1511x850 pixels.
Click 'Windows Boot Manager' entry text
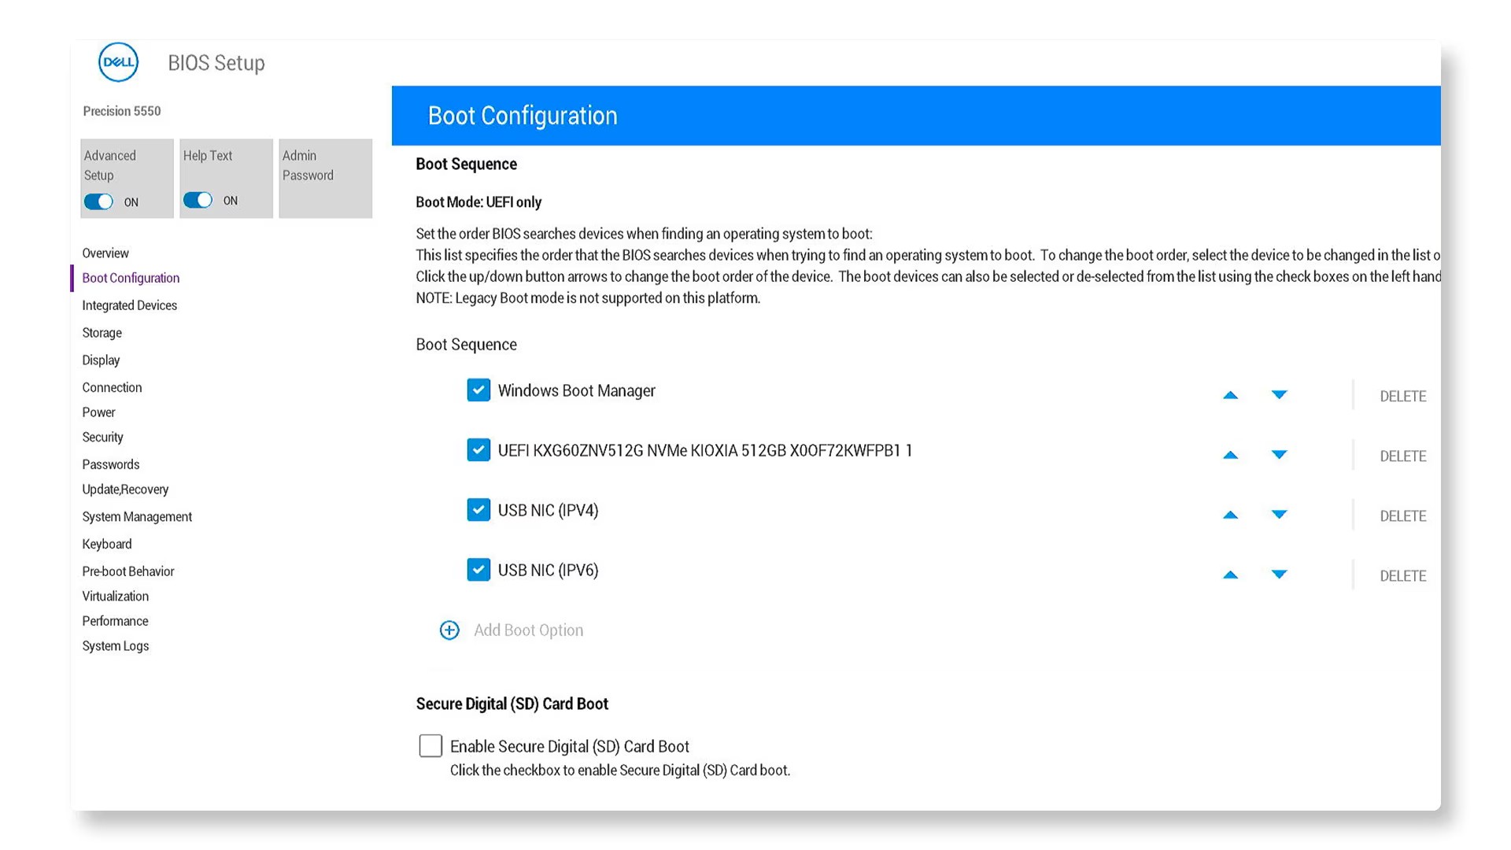576,390
